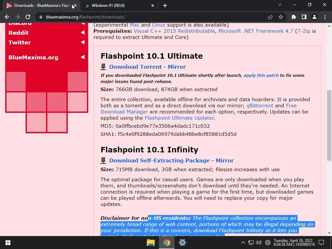Image resolution: width=332 pixels, height=249 pixels.
Task: Open the qBittorrent link
Action: tap(260, 106)
